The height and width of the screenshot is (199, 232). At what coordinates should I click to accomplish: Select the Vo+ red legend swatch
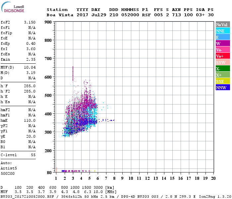(223, 56)
